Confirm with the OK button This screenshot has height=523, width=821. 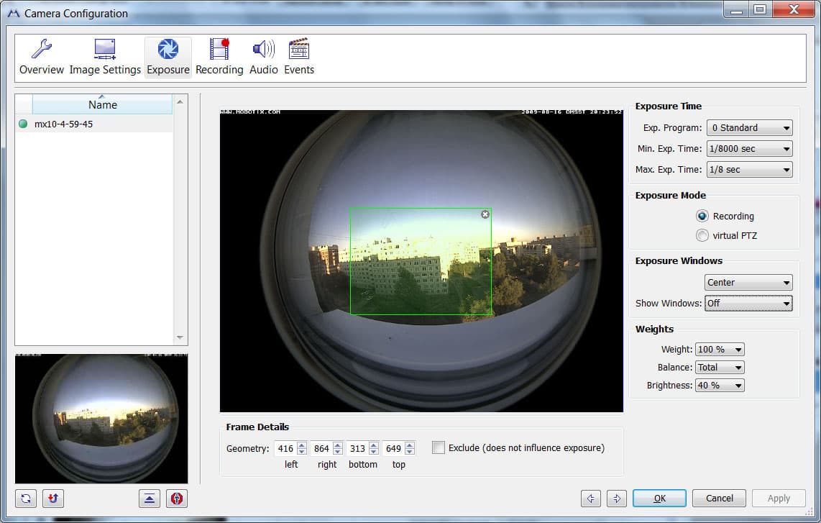[x=659, y=499]
